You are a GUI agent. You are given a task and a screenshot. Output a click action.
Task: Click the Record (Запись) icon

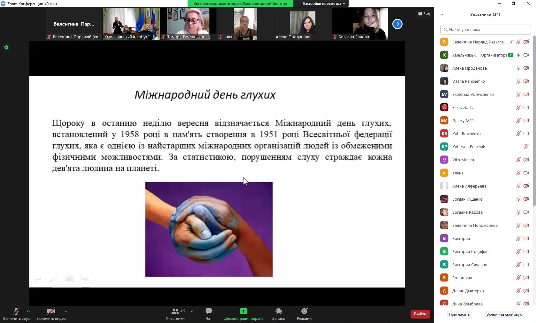[278, 311]
